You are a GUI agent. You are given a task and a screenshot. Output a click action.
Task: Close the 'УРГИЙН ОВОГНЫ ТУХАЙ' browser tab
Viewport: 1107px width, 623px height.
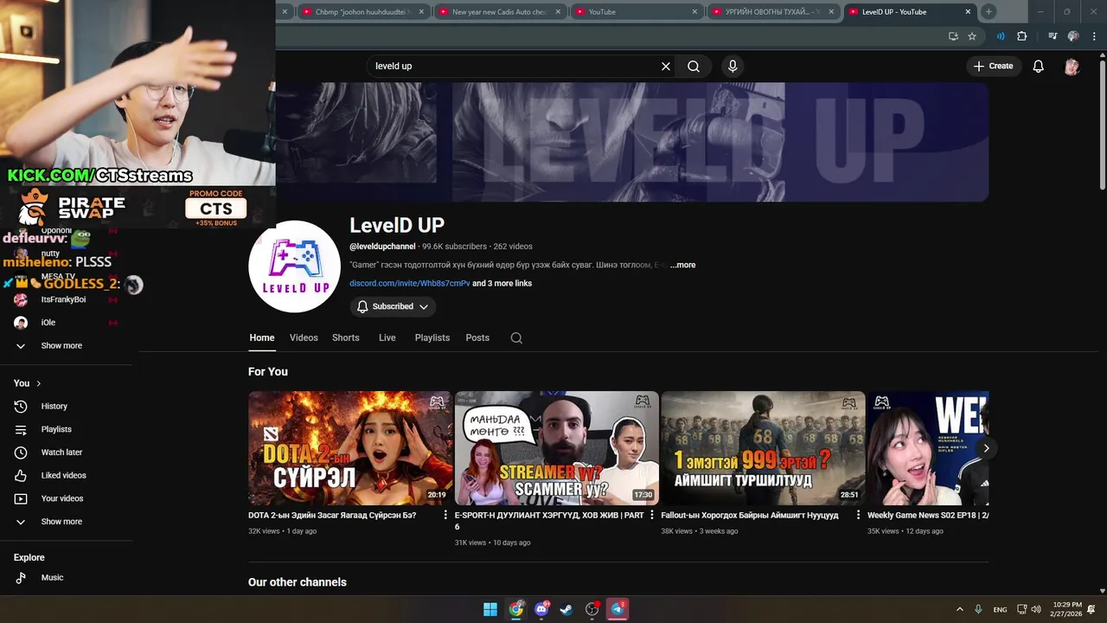831,12
